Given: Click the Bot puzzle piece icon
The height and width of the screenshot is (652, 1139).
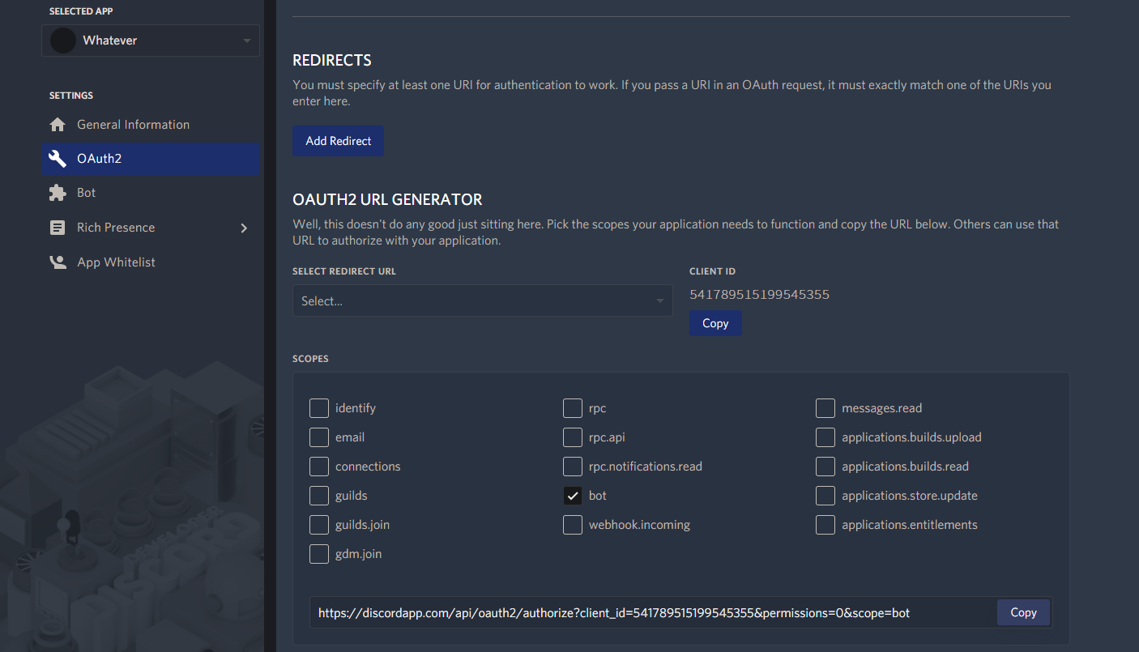Looking at the screenshot, I should coord(58,193).
